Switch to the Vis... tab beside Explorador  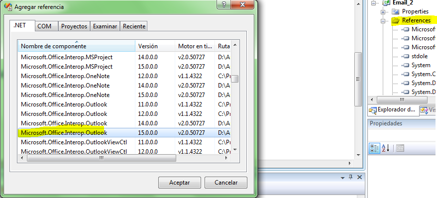[x=428, y=110]
